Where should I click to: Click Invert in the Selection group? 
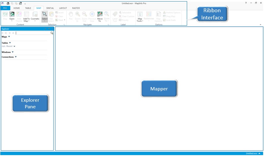coord(59,13)
